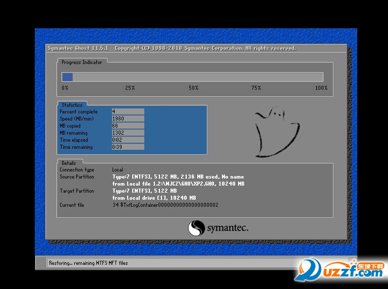
Task: Click the 'symantec.' wordmark text
Action: point(228,228)
